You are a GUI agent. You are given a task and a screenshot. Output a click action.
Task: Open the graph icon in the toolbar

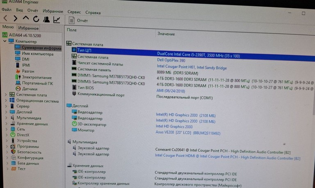57,20
